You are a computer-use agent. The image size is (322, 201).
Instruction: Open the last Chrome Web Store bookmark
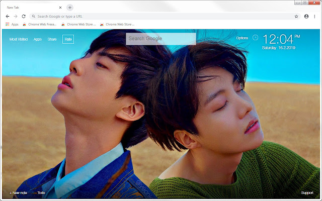pyautogui.click(x=117, y=24)
